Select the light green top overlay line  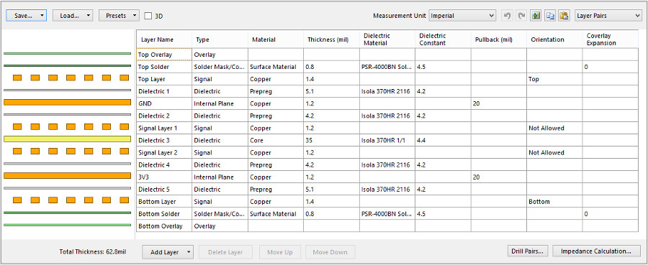(x=68, y=53)
